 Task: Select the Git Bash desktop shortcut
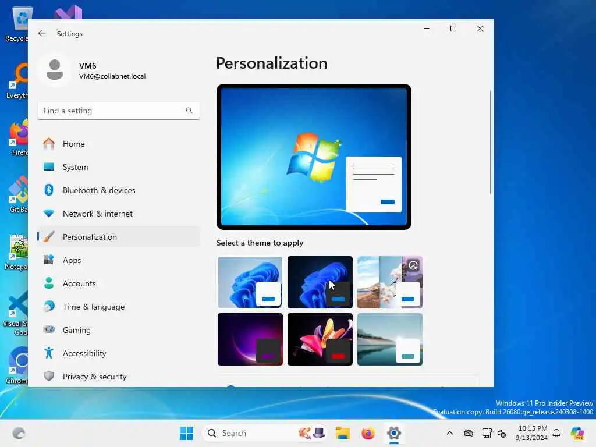point(17,194)
